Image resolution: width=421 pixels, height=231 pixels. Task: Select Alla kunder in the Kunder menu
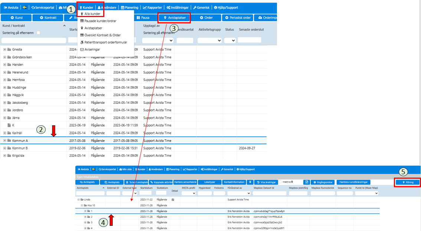90,14
